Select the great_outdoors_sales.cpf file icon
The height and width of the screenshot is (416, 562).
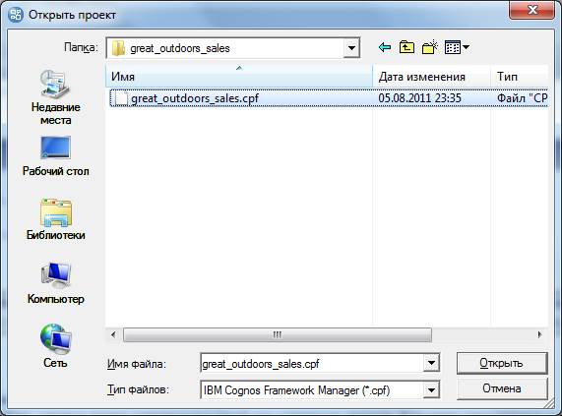point(121,98)
